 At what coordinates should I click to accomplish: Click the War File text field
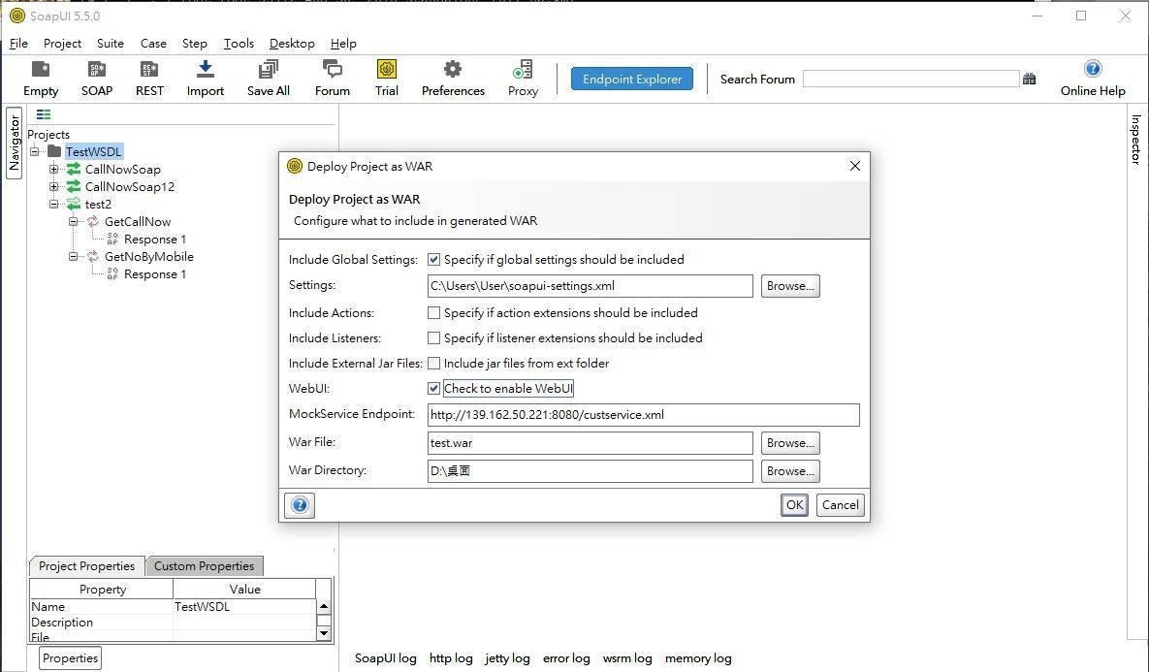click(x=590, y=442)
